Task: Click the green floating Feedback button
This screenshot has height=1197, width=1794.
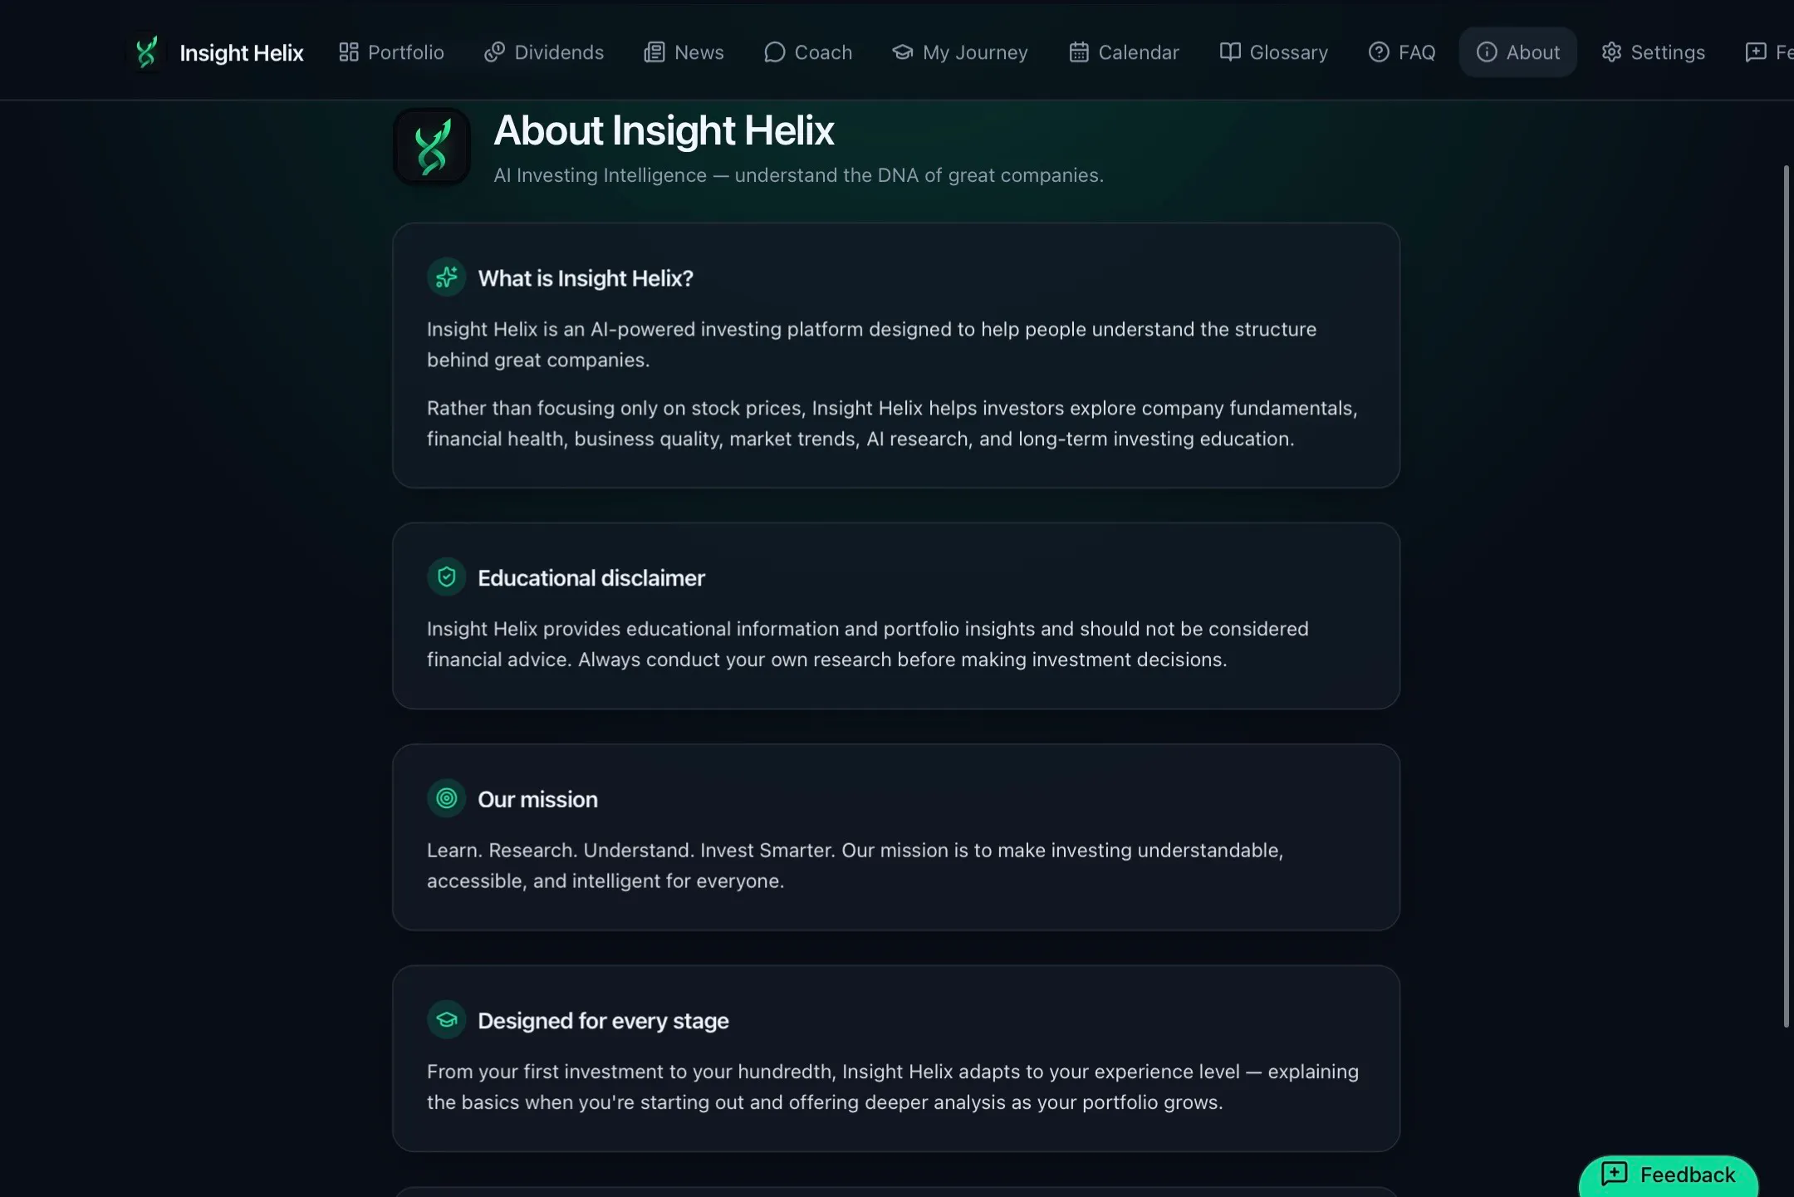Action: point(1669,1175)
